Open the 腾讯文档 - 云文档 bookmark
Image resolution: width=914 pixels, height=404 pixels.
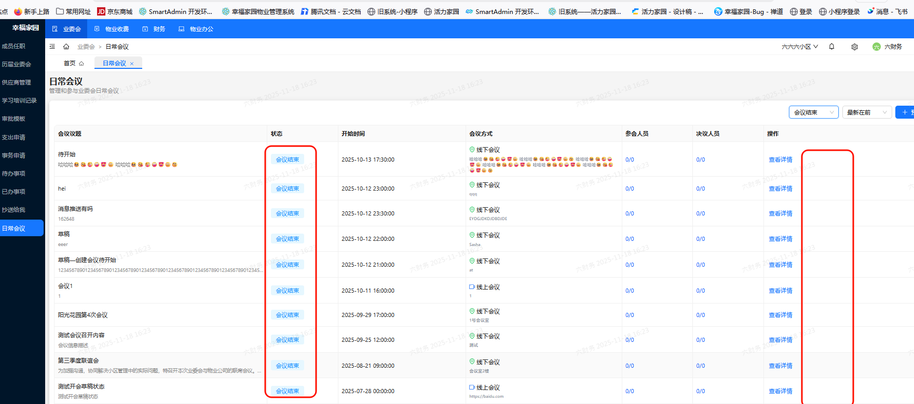tap(331, 11)
